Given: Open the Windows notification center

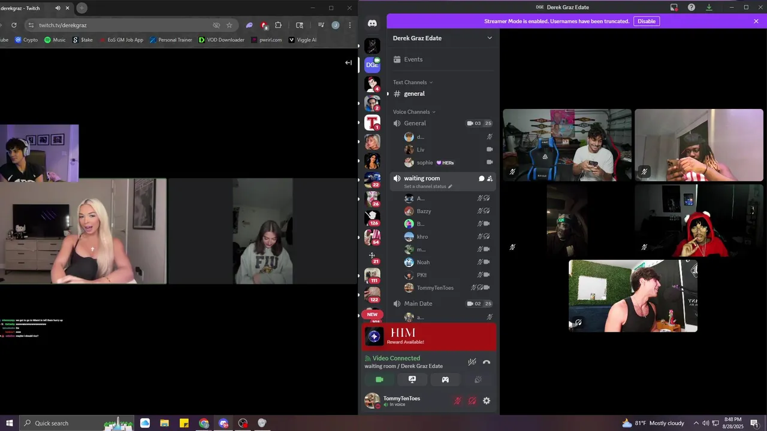Looking at the screenshot, I should 755,423.
